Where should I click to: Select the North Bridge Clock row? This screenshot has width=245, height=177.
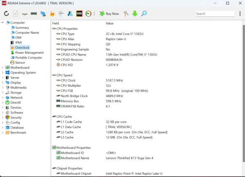point(146,96)
